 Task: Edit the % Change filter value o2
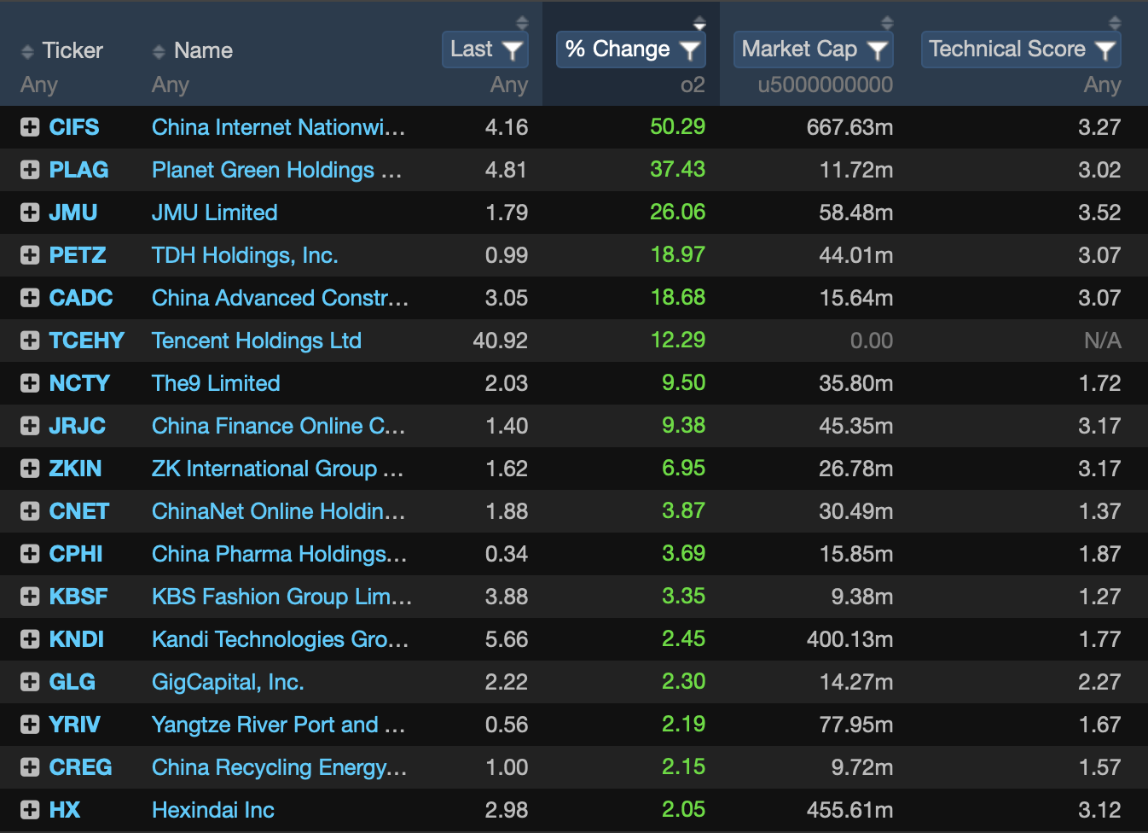coord(693,85)
